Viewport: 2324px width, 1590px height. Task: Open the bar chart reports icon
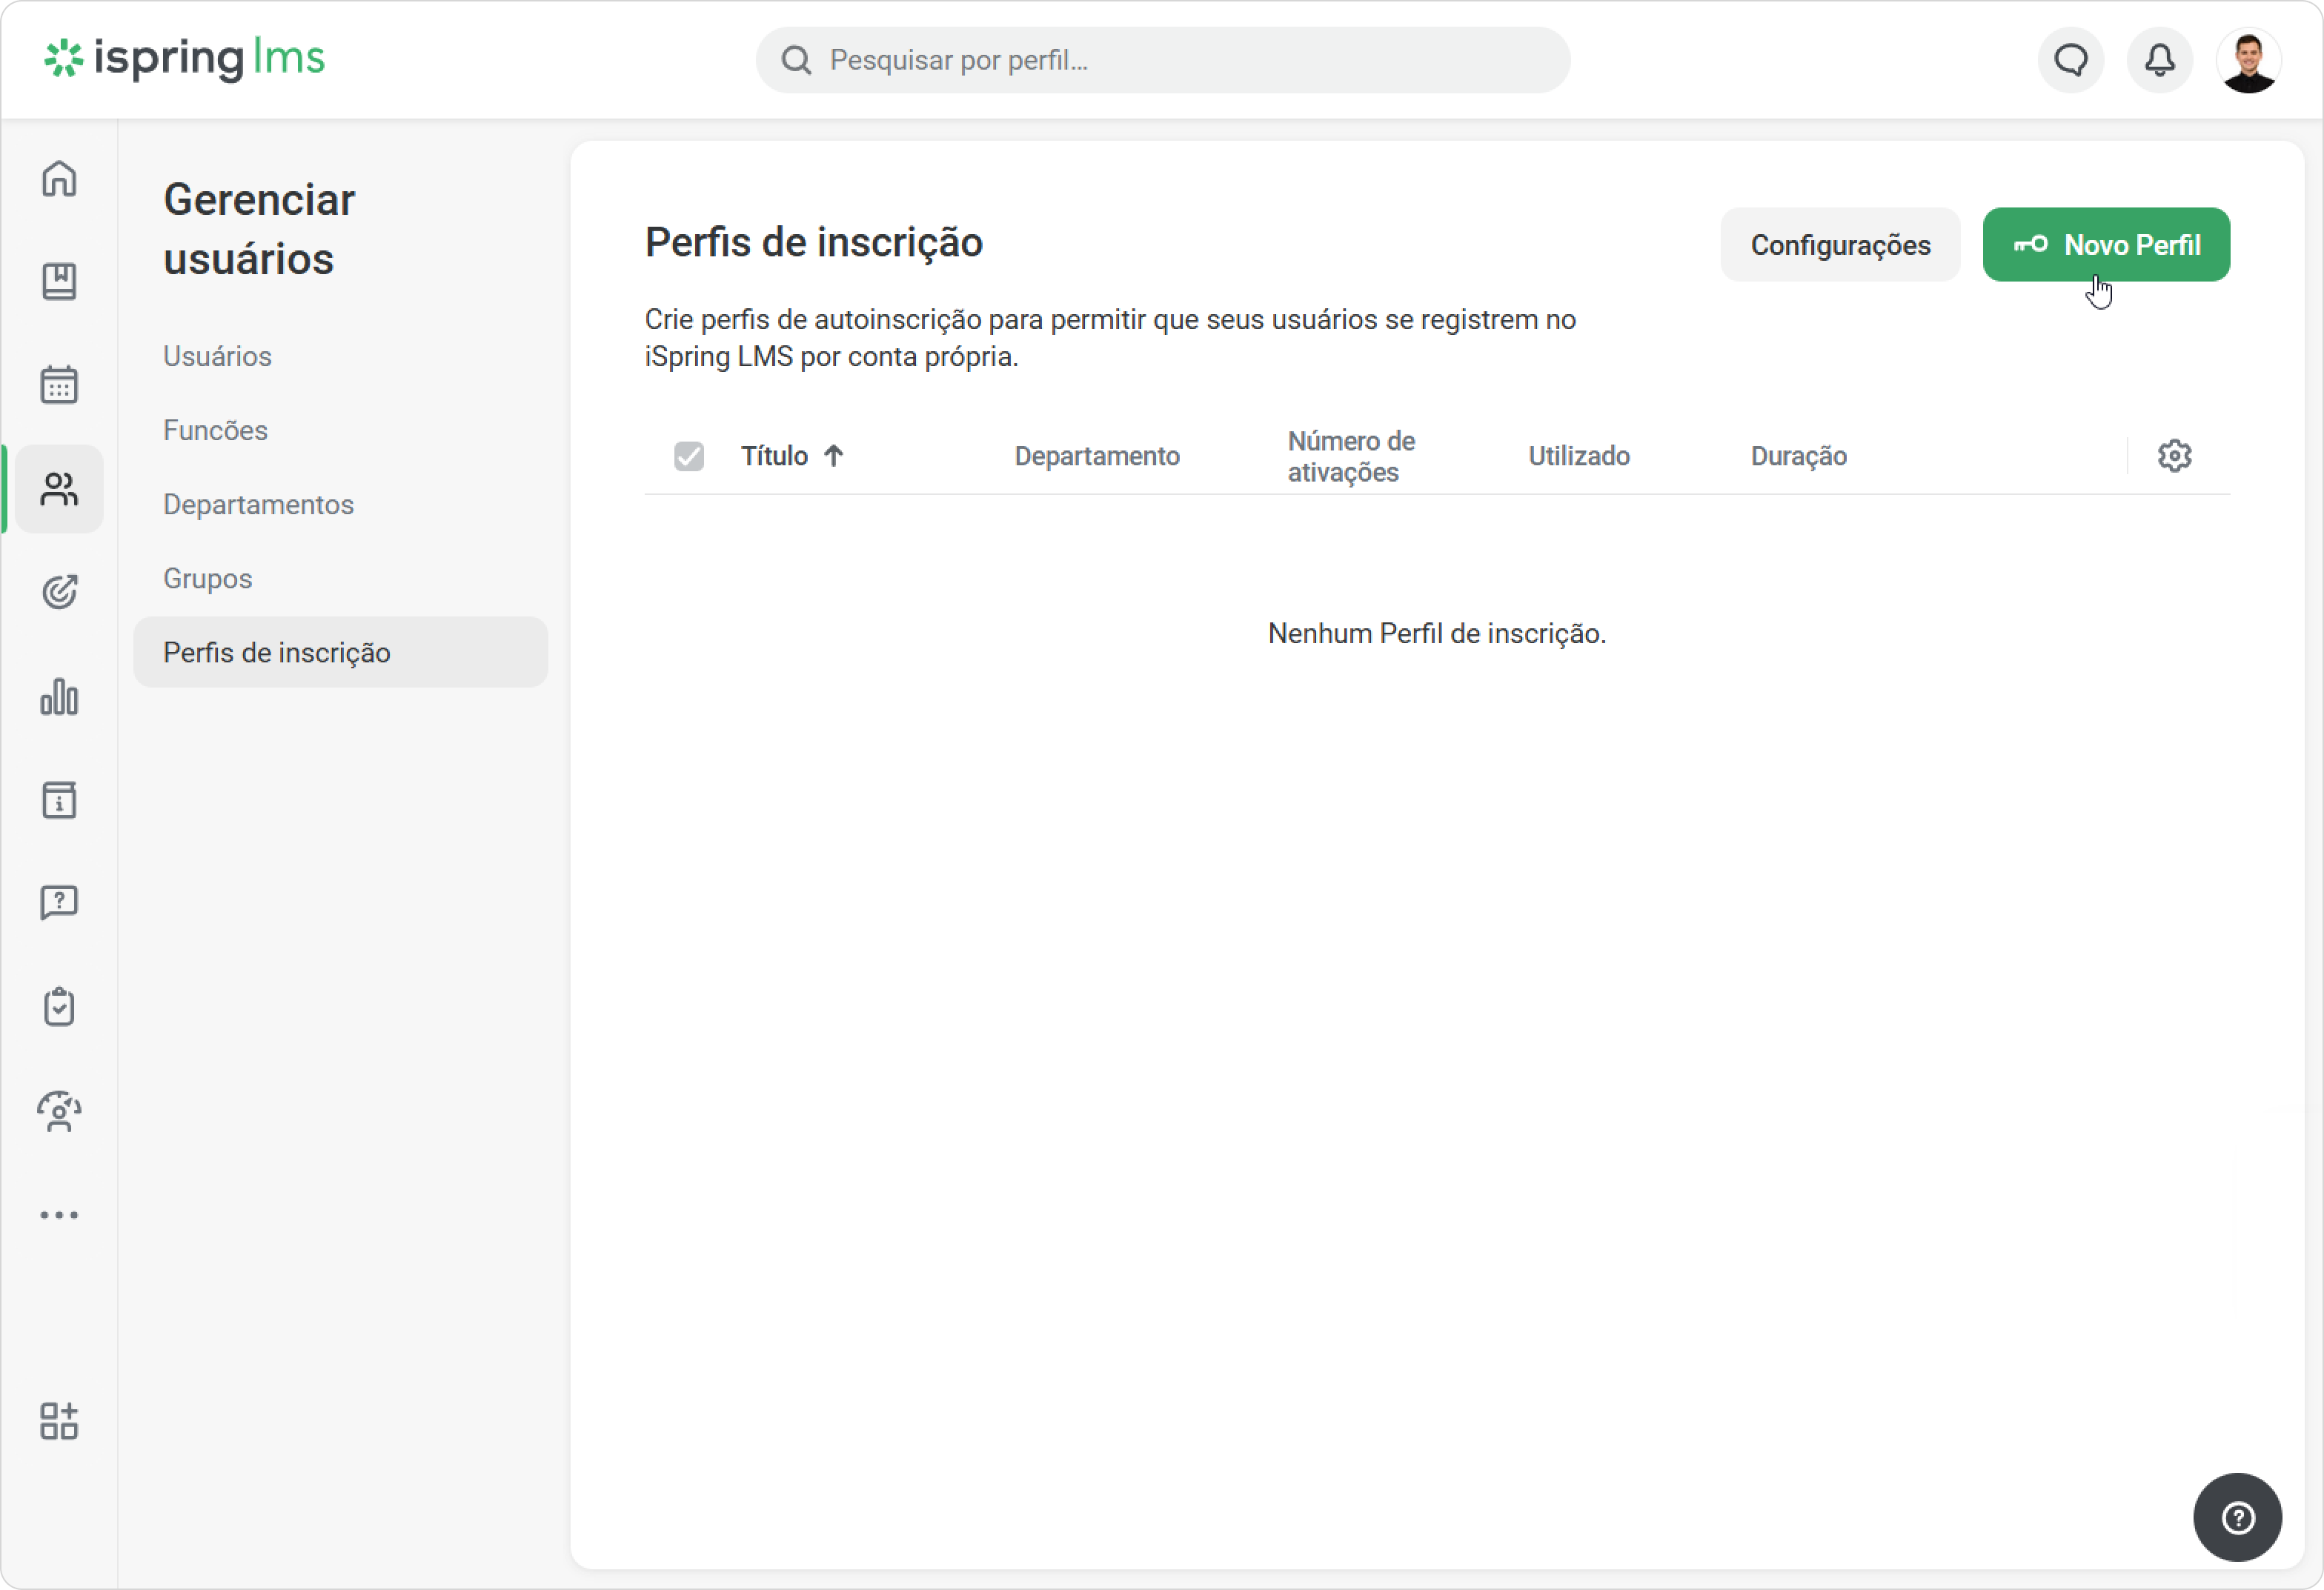point(59,697)
